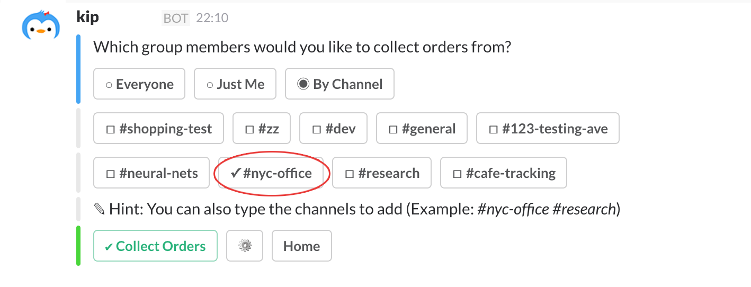Open the gear settings button
Screen dimensions: 751x287
pyautogui.click(x=245, y=246)
